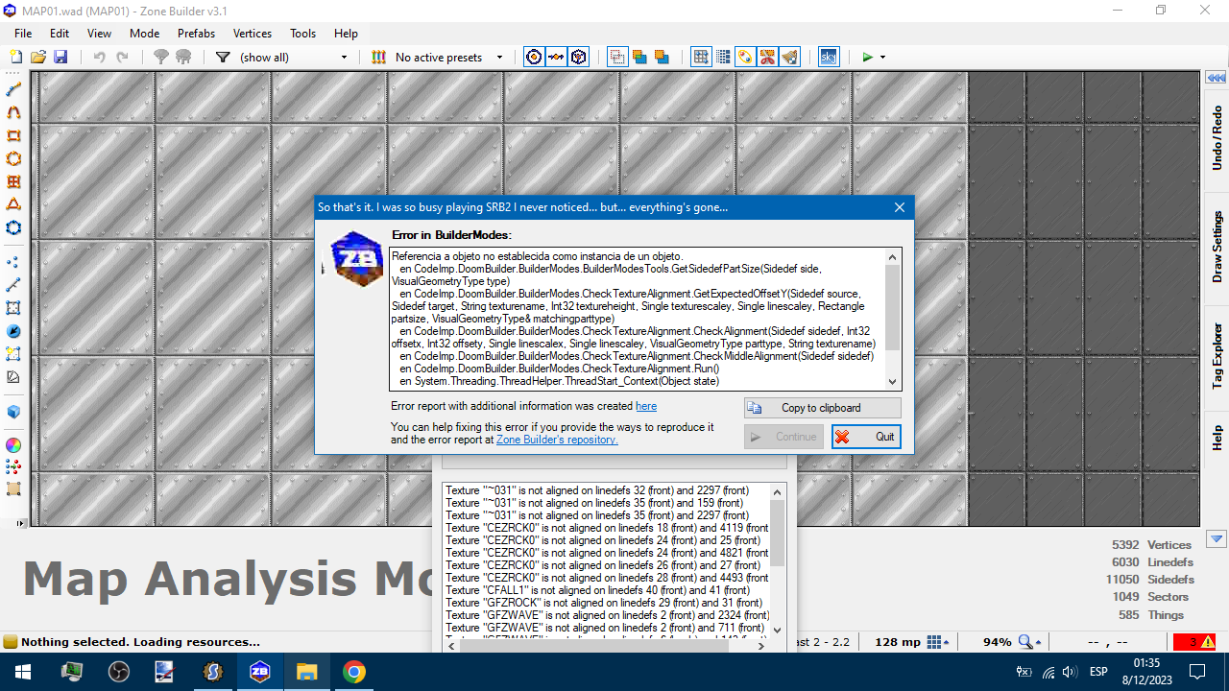Open the File menu

click(24, 33)
